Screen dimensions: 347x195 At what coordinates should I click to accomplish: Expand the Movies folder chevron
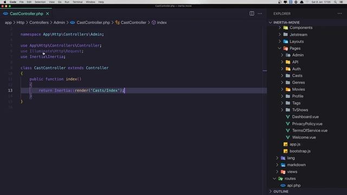click(x=282, y=89)
